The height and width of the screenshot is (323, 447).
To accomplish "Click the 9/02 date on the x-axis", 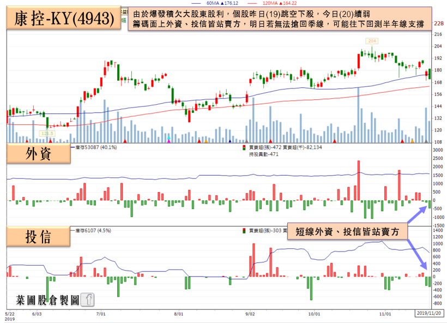I will tap(250, 314).
